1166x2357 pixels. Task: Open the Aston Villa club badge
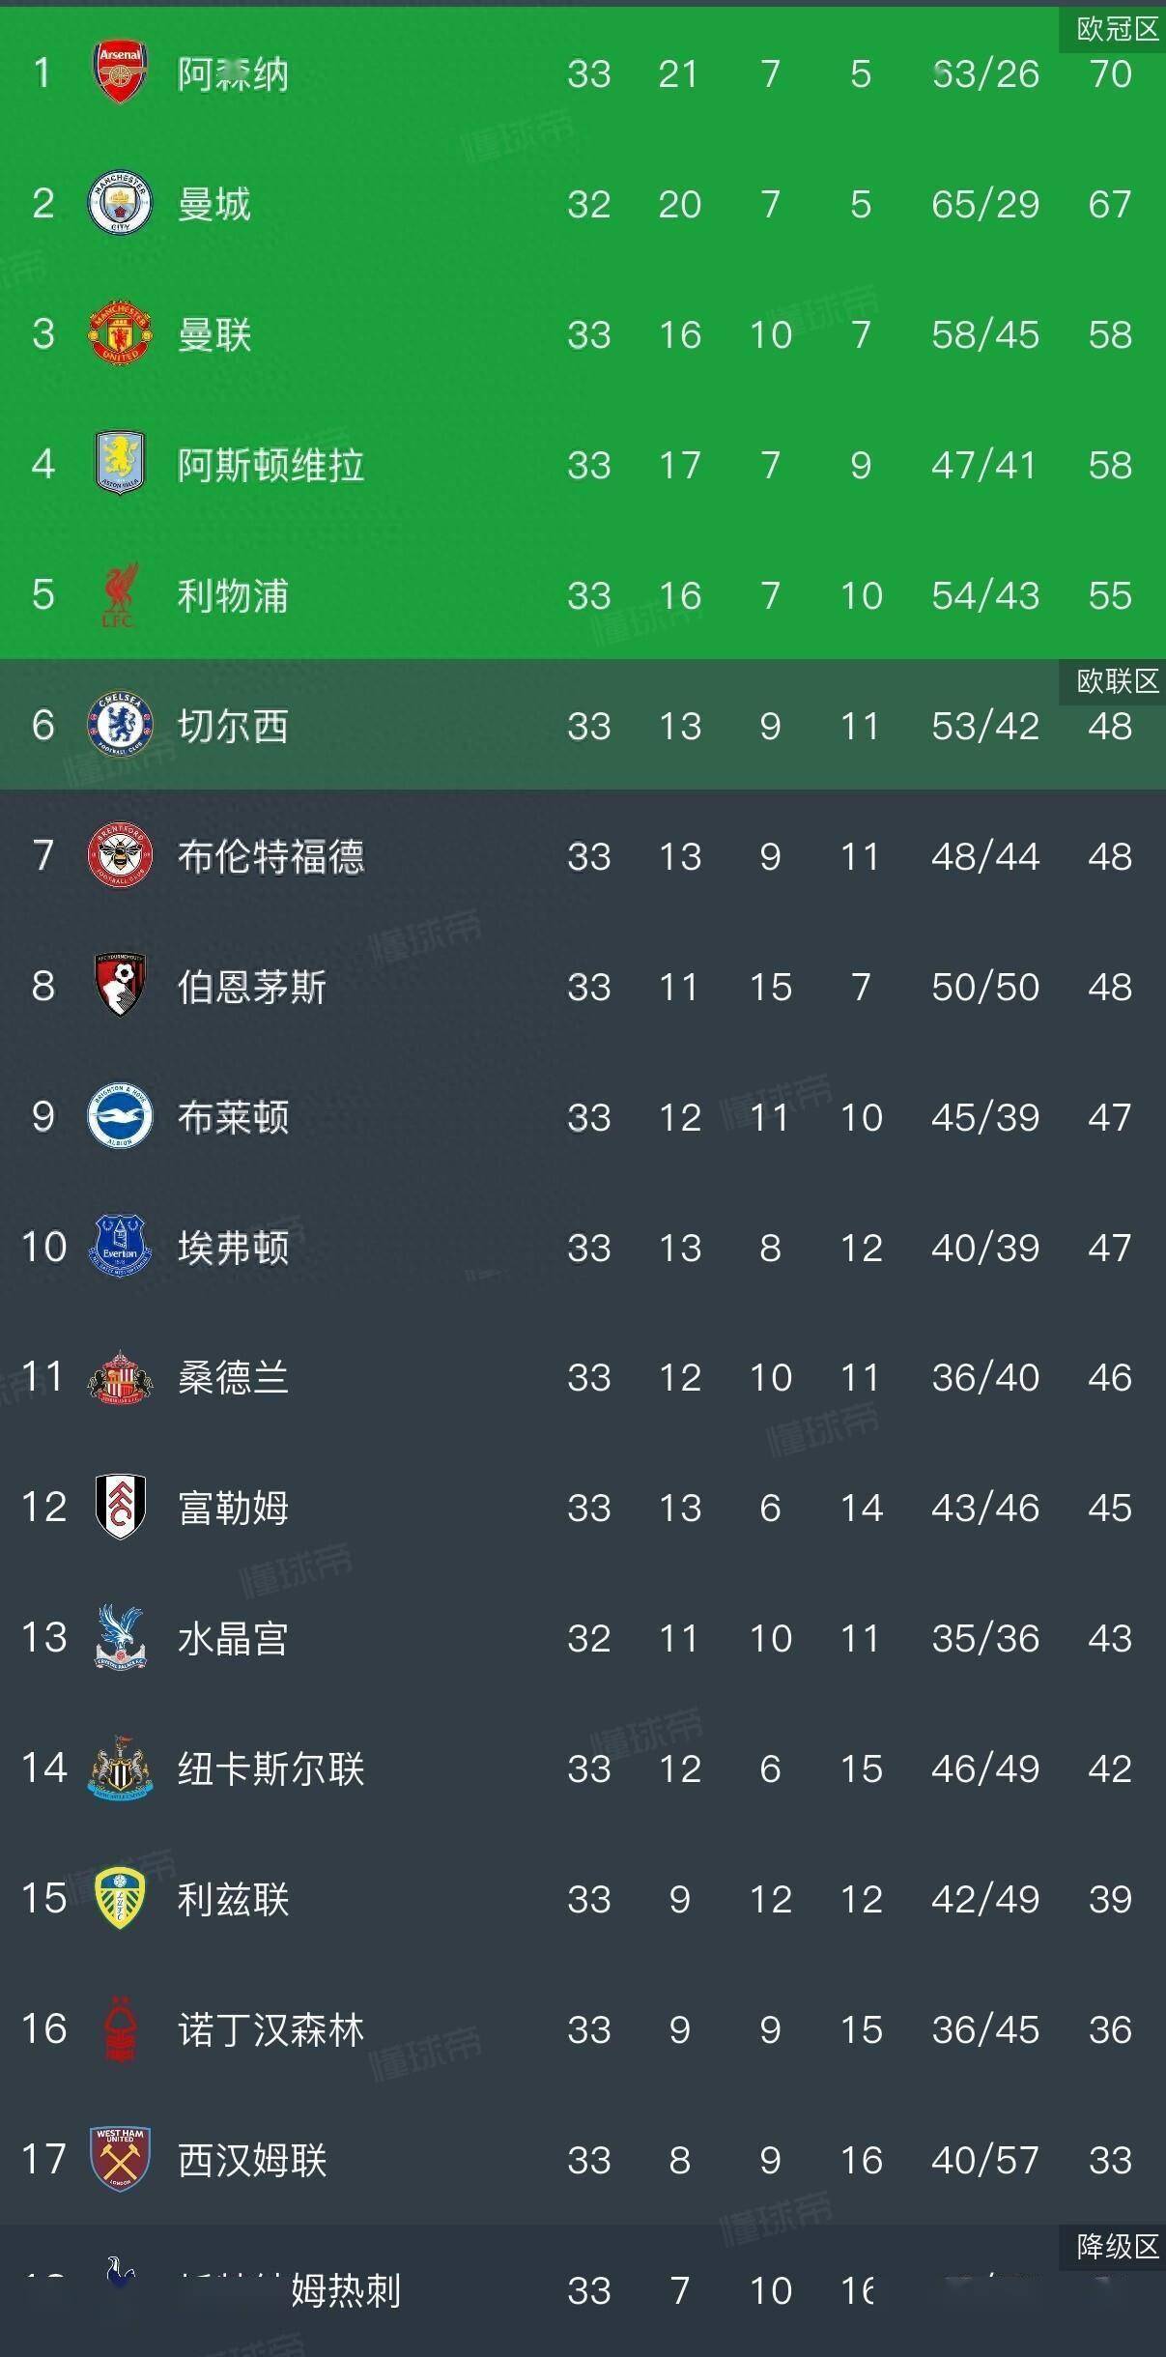[120, 463]
